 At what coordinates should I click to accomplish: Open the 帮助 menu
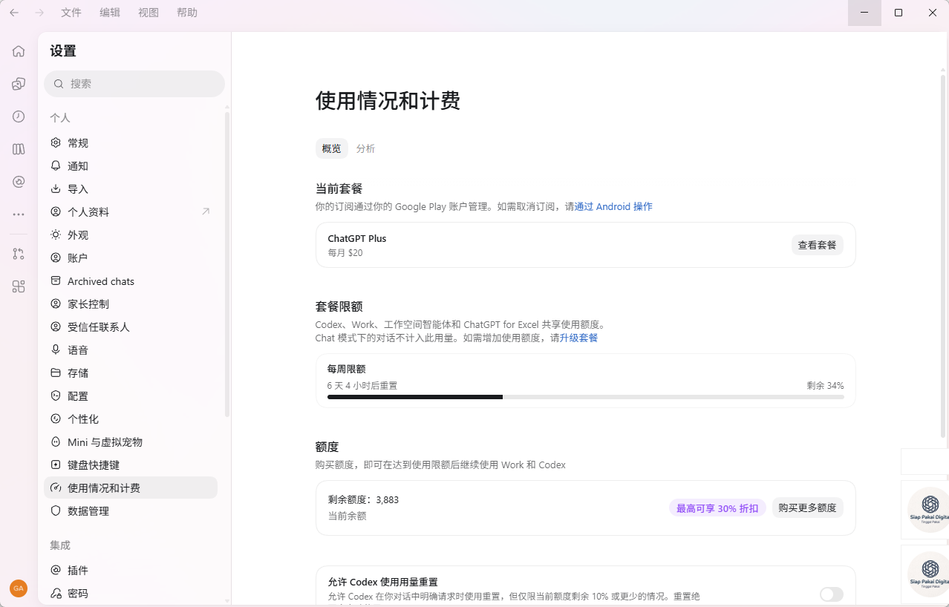[x=187, y=13]
